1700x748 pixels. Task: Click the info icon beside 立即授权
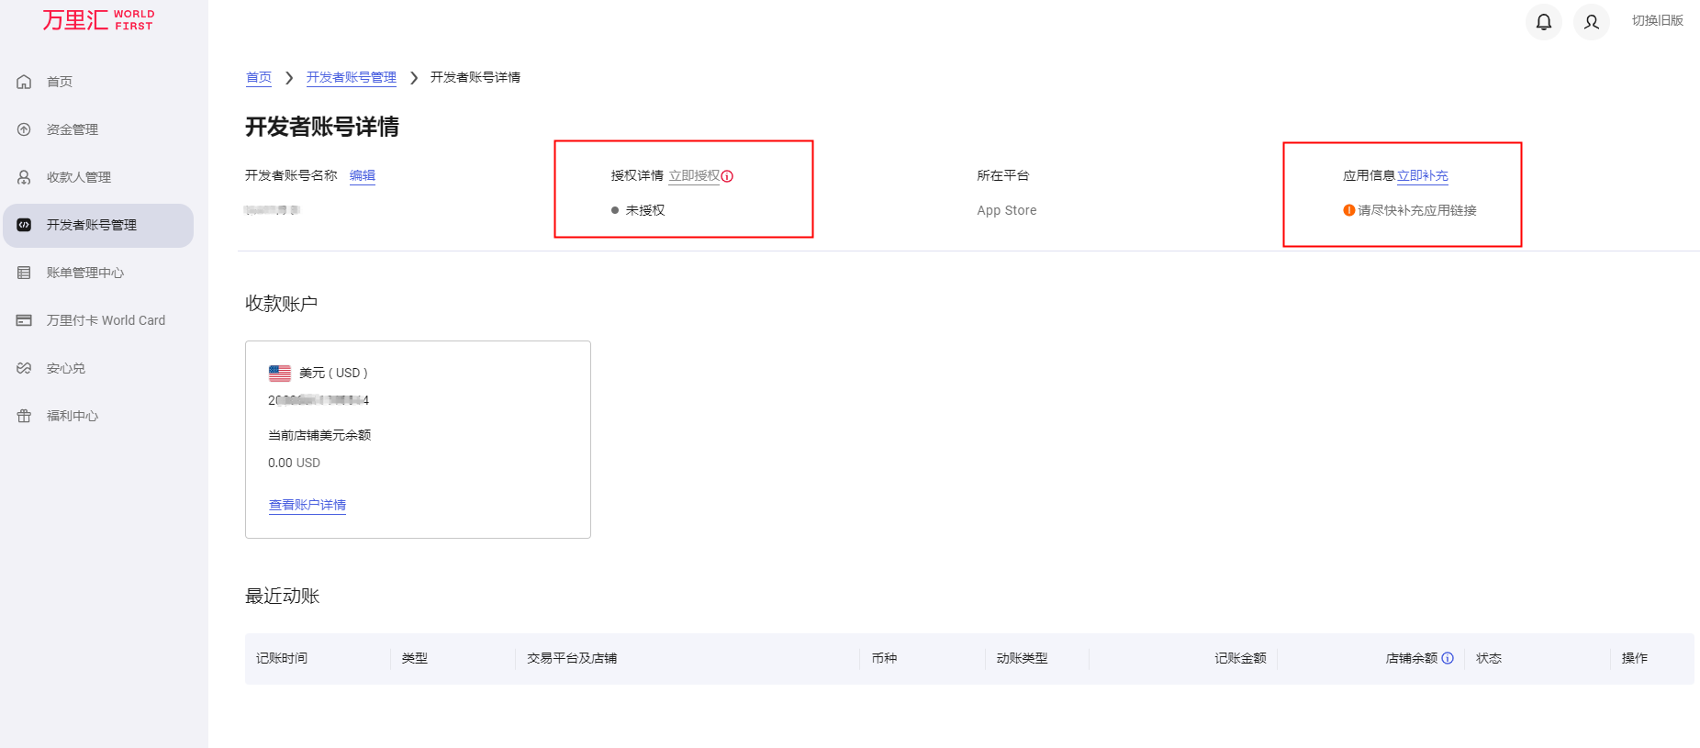[x=727, y=176]
